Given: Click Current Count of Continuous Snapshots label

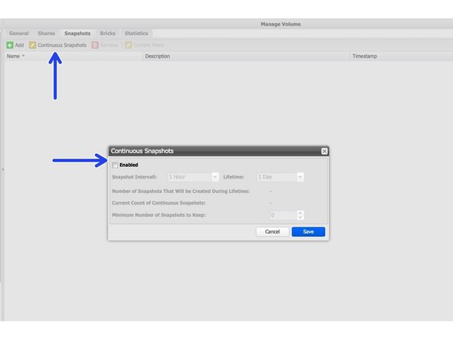Looking at the screenshot, I should coord(158,203).
